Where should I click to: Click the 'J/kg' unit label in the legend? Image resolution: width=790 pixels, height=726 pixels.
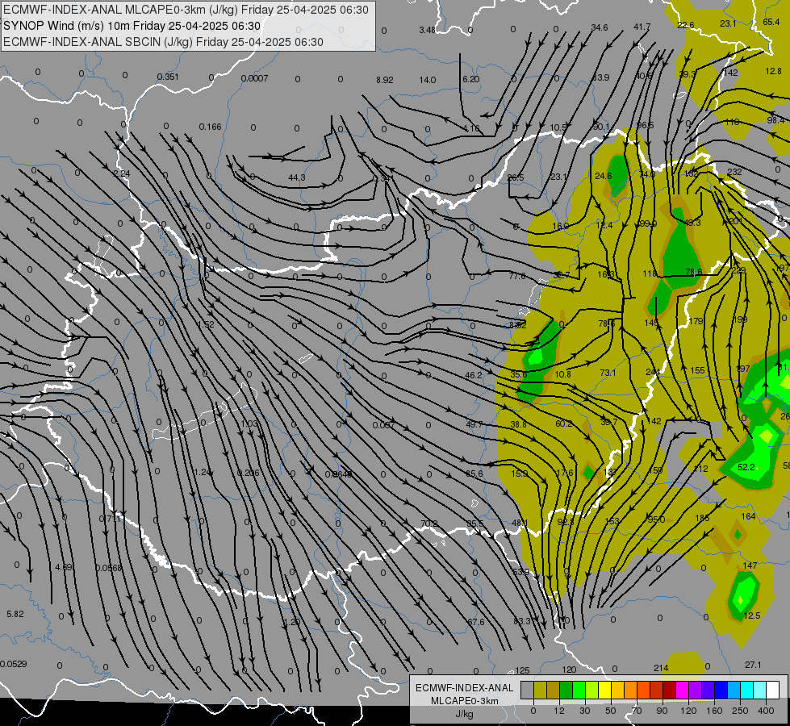[464, 714]
